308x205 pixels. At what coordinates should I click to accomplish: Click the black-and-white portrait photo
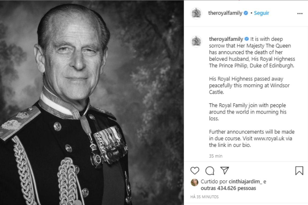(x=92, y=102)
